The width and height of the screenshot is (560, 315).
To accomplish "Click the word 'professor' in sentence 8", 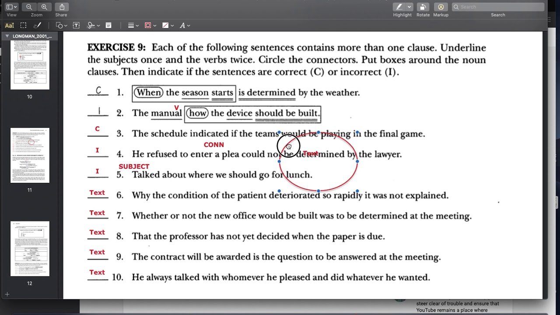I will point(189,237).
